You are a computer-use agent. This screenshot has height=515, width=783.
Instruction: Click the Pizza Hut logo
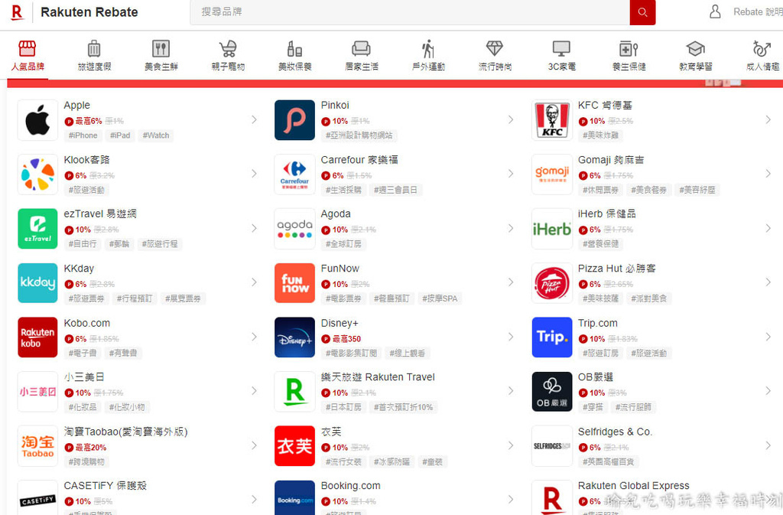pyautogui.click(x=552, y=282)
